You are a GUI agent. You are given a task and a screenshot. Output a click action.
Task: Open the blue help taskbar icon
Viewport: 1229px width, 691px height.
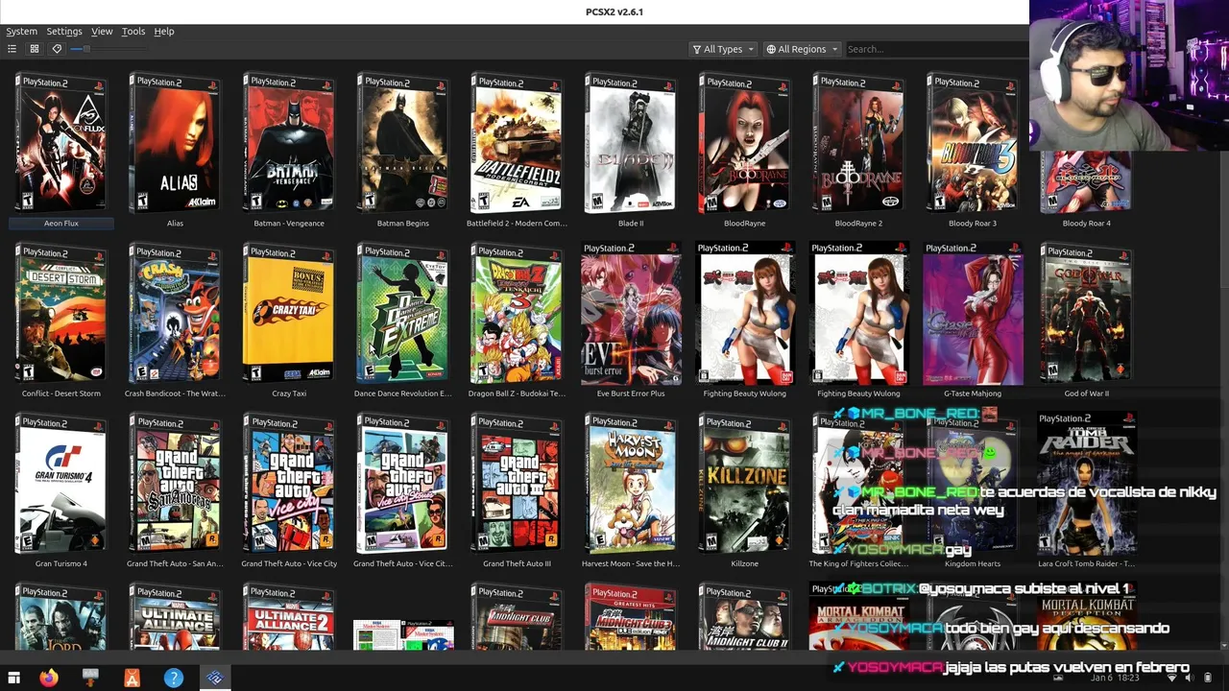pyautogui.click(x=173, y=678)
